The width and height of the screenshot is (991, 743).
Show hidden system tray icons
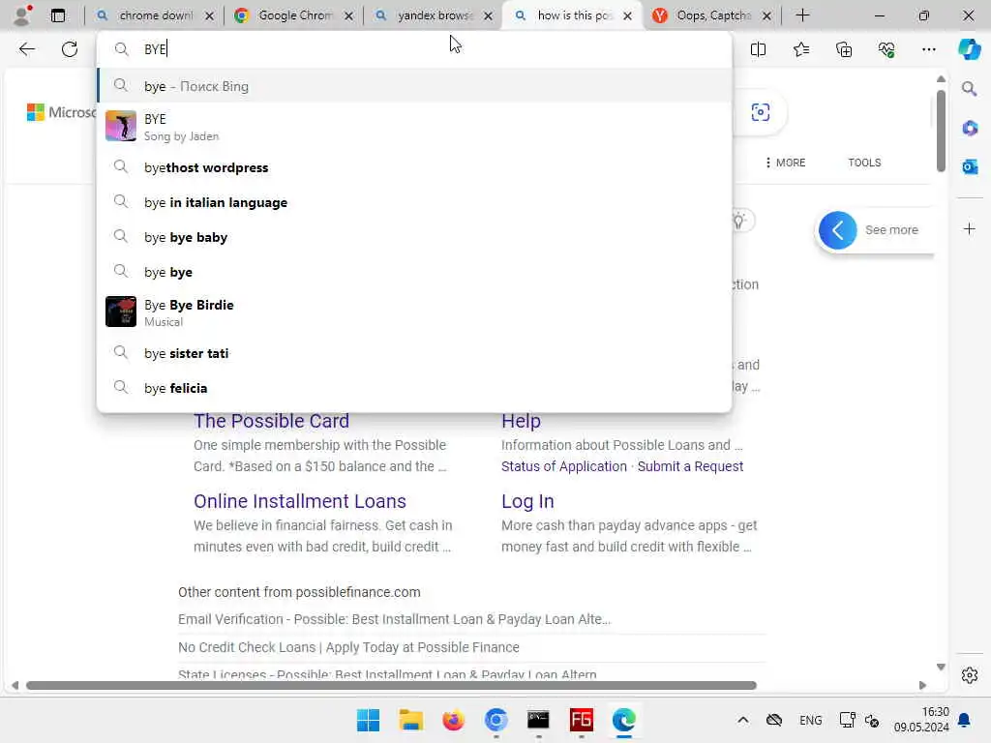(x=743, y=720)
